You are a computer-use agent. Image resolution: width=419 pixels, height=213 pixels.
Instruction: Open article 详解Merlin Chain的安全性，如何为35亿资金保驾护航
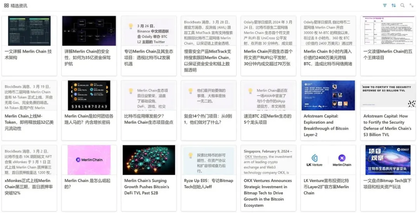click(87, 58)
